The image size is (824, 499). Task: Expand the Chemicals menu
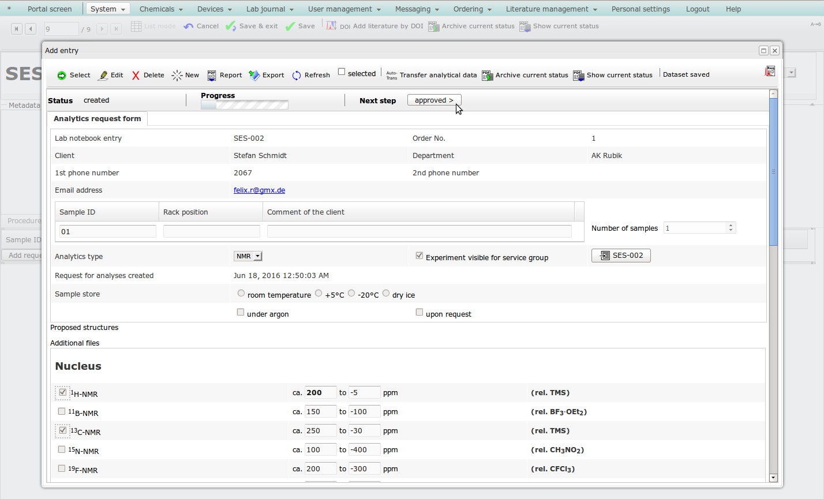pyautogui.click(x=160, y=9)
